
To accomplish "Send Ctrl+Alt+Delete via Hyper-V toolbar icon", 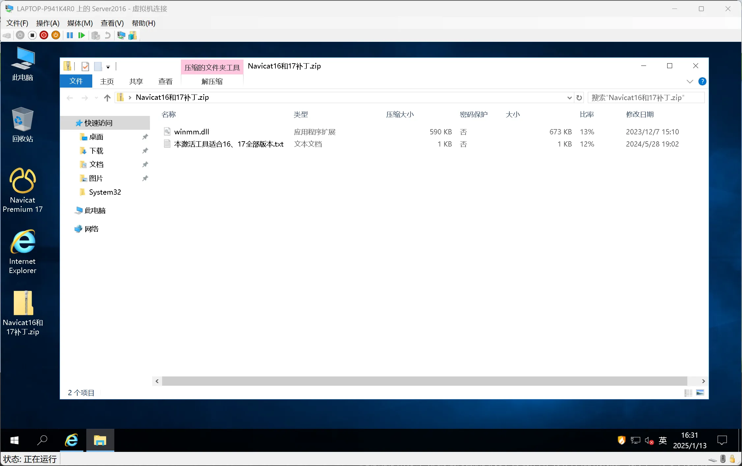I will pyautogui.click(x=7, y=35).
